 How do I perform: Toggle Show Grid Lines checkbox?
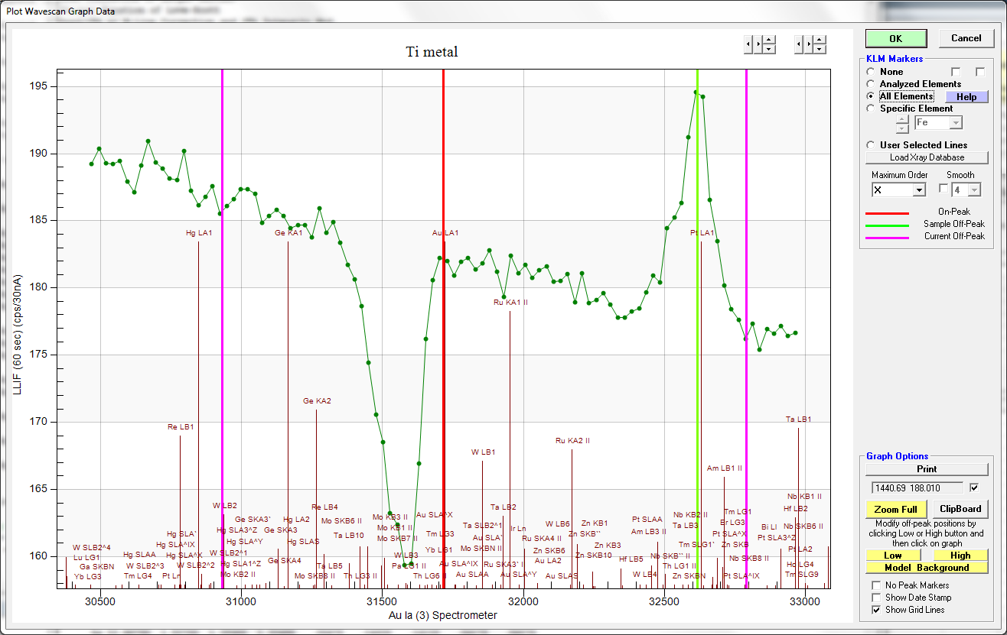pos(876,610)
